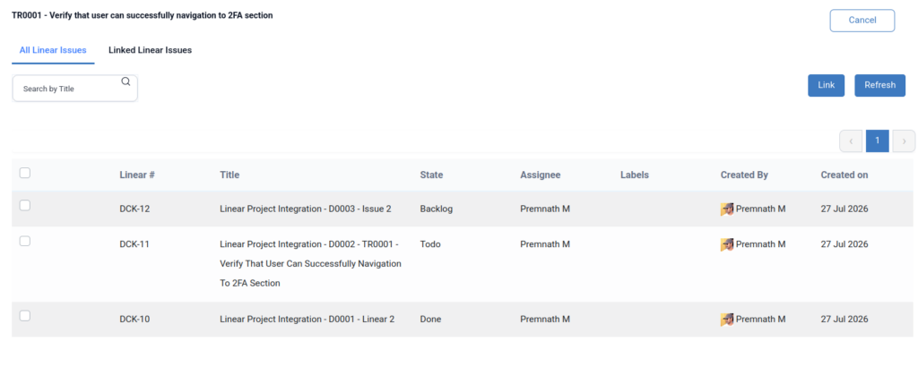Click the Backlog state cell

[x=437, y=209]
